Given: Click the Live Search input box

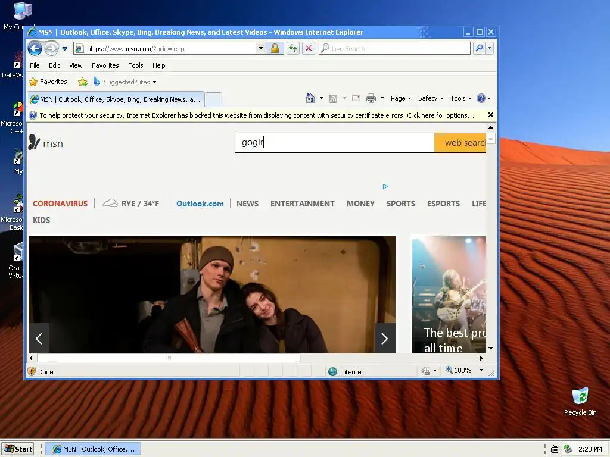Looking at the screenshot, I should point(395,49).
